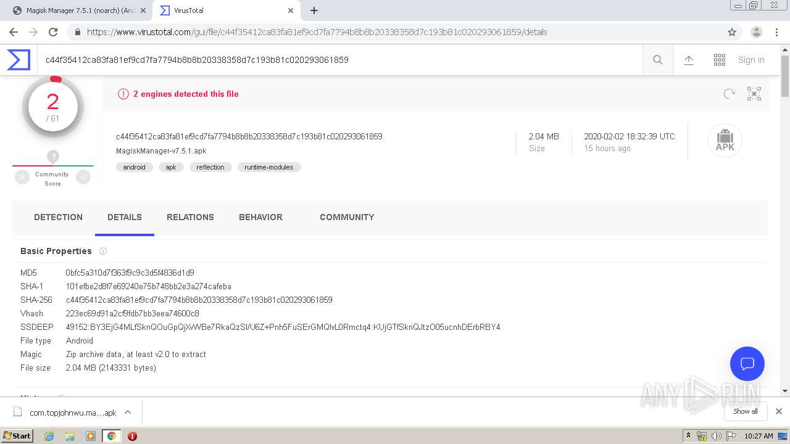The image size is (790, 444).
Task: Click the detection score 2/61 gauge
Action: (x=53, y=107)
